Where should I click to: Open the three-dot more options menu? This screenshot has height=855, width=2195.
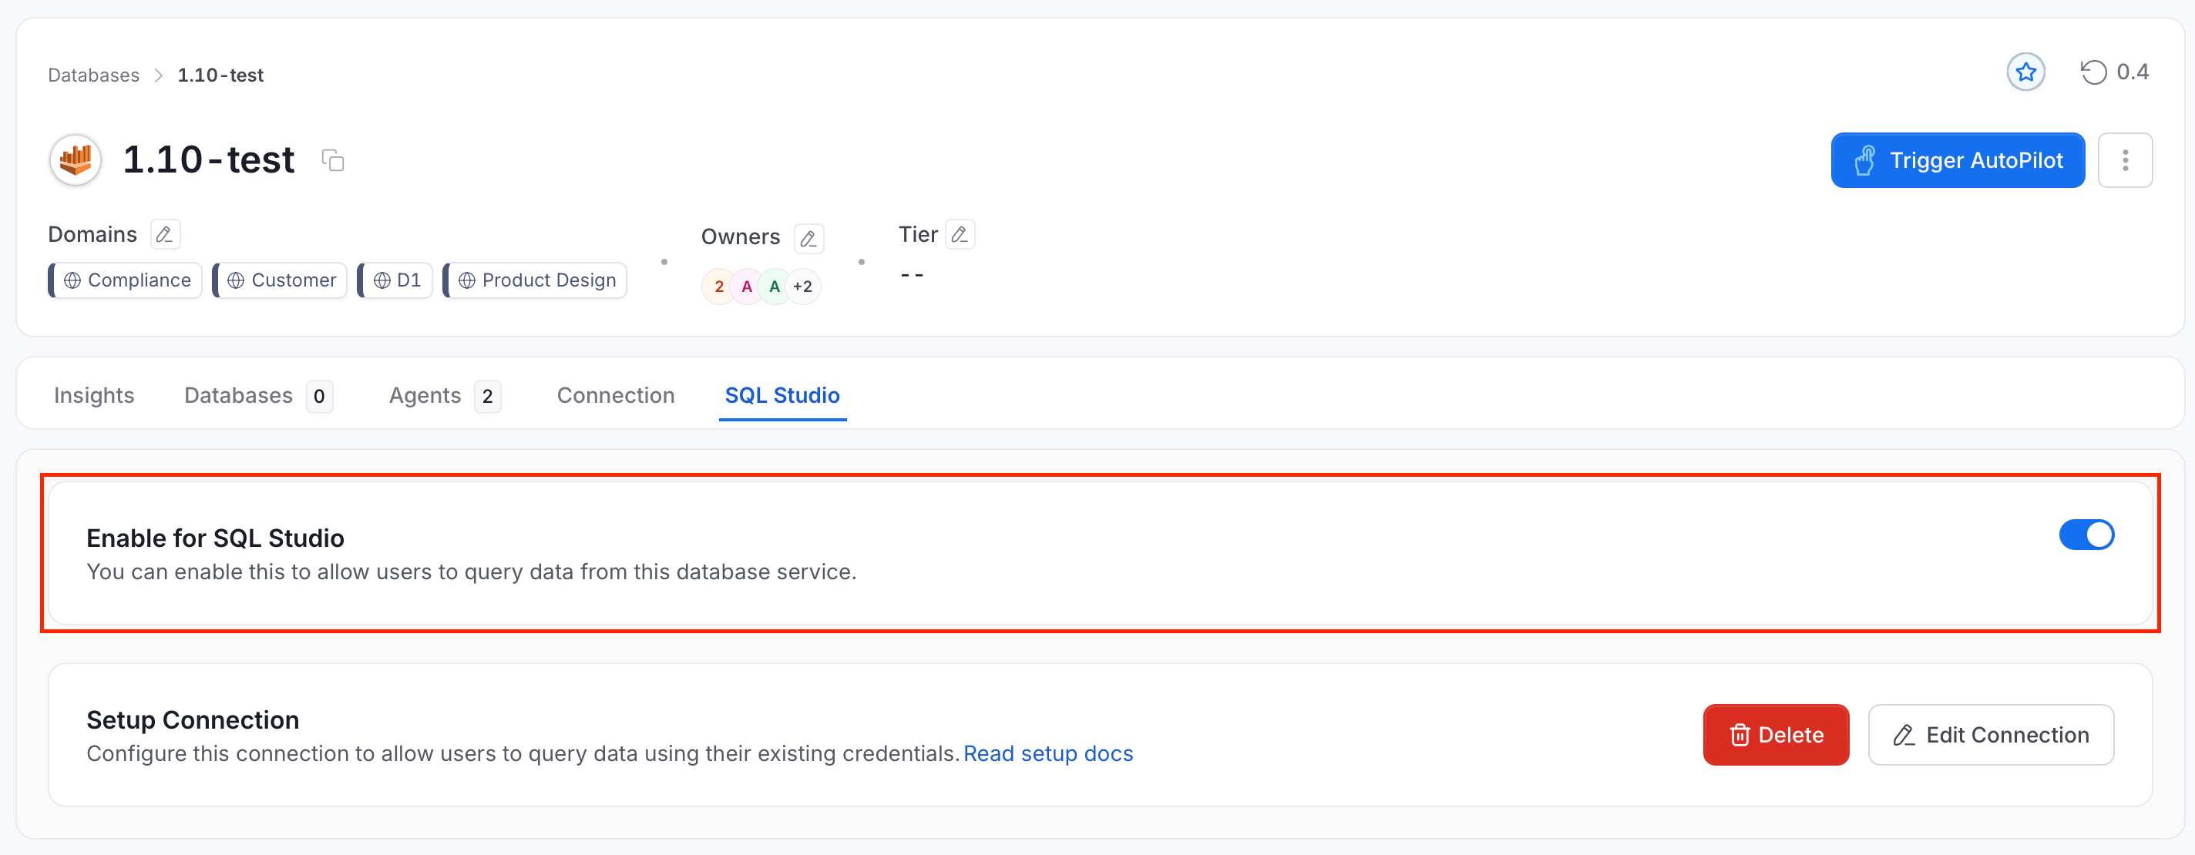click(x=2125, y=160)
